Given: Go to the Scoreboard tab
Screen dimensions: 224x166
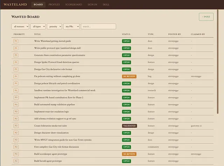Looking at the screenshot, I should [x=73, y=5].
